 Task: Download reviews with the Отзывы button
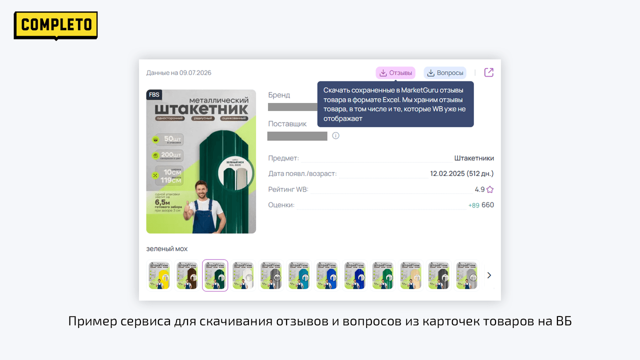point(395,73)
